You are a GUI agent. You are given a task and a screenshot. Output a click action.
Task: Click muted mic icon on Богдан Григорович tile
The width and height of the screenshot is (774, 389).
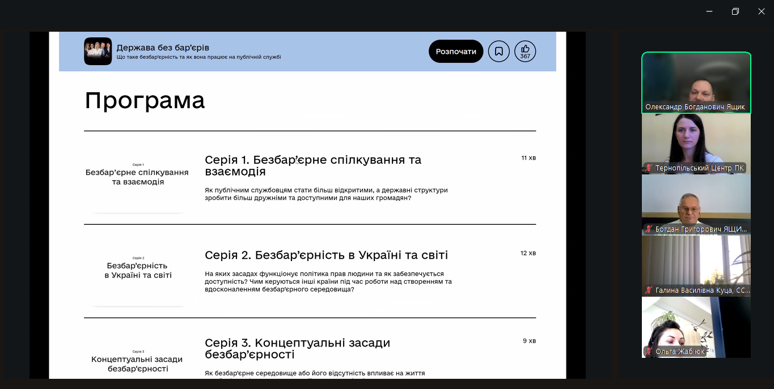point(649,229)
